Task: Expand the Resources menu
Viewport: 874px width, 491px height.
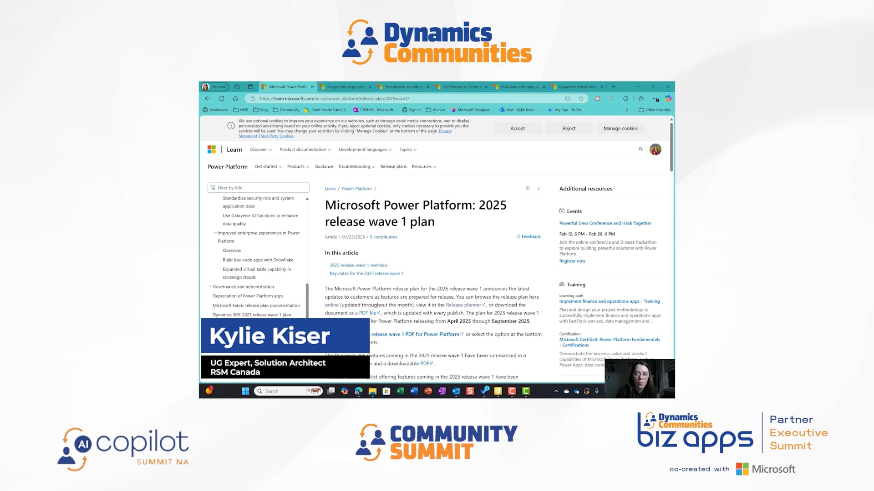Action: pyautogui.click(x=423, y=166)
